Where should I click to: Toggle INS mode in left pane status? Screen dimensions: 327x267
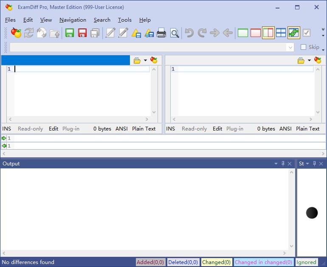pos(6,128)
